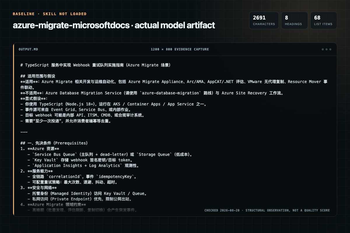Click the line with `correlationId` and `idempotencyKey`
Image resolution: width=350 pixels, height=233 pixels.
click(82, 177)
